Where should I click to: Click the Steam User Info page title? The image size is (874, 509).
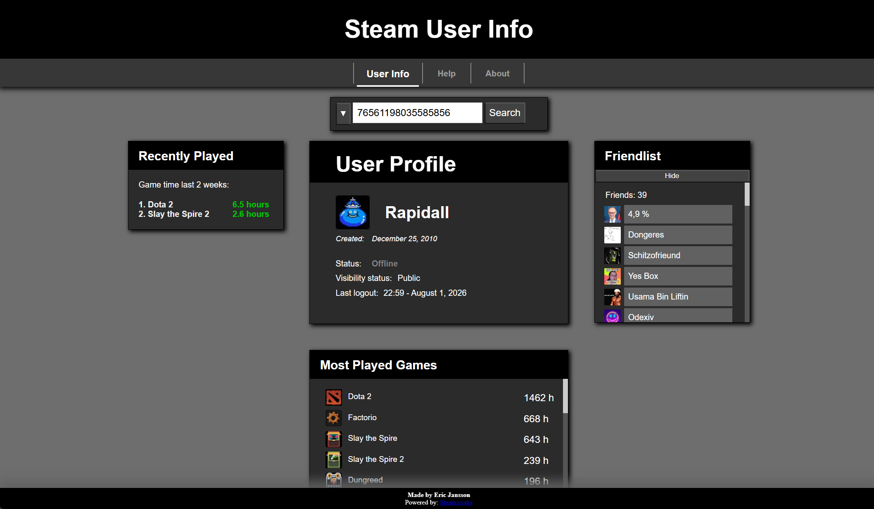point(439,29)
